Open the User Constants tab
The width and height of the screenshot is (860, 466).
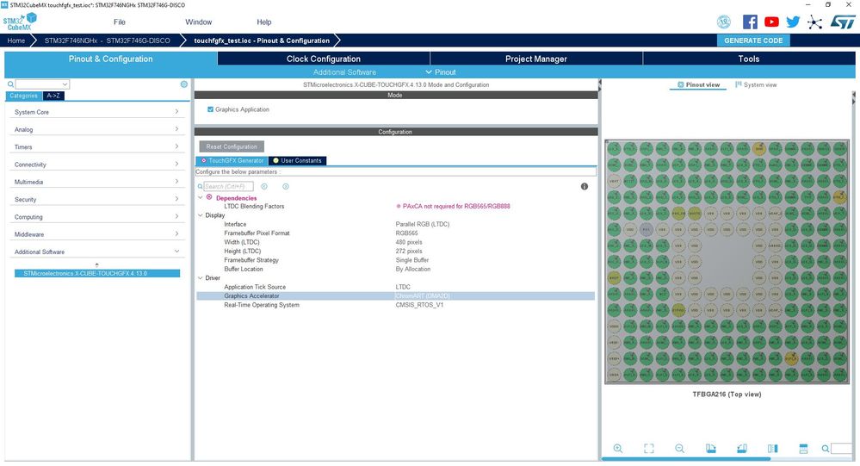pyautogui.click(x=297, y=160)
